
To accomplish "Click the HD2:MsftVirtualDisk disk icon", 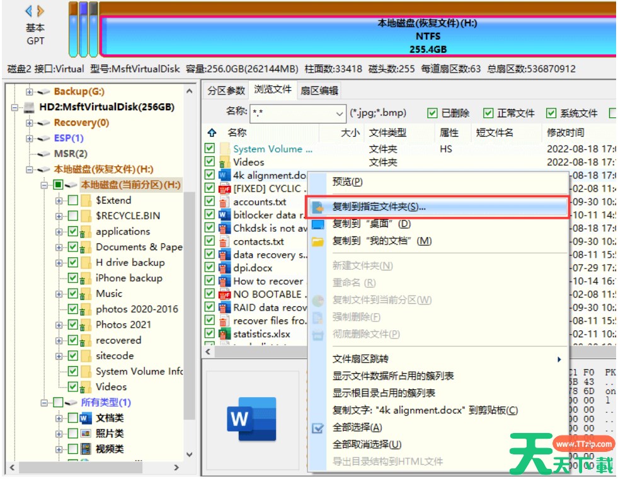I will [x=29, y=107].
